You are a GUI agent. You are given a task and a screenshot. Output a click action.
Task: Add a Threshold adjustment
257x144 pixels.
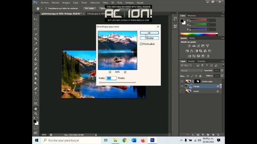tap(198, 56)
